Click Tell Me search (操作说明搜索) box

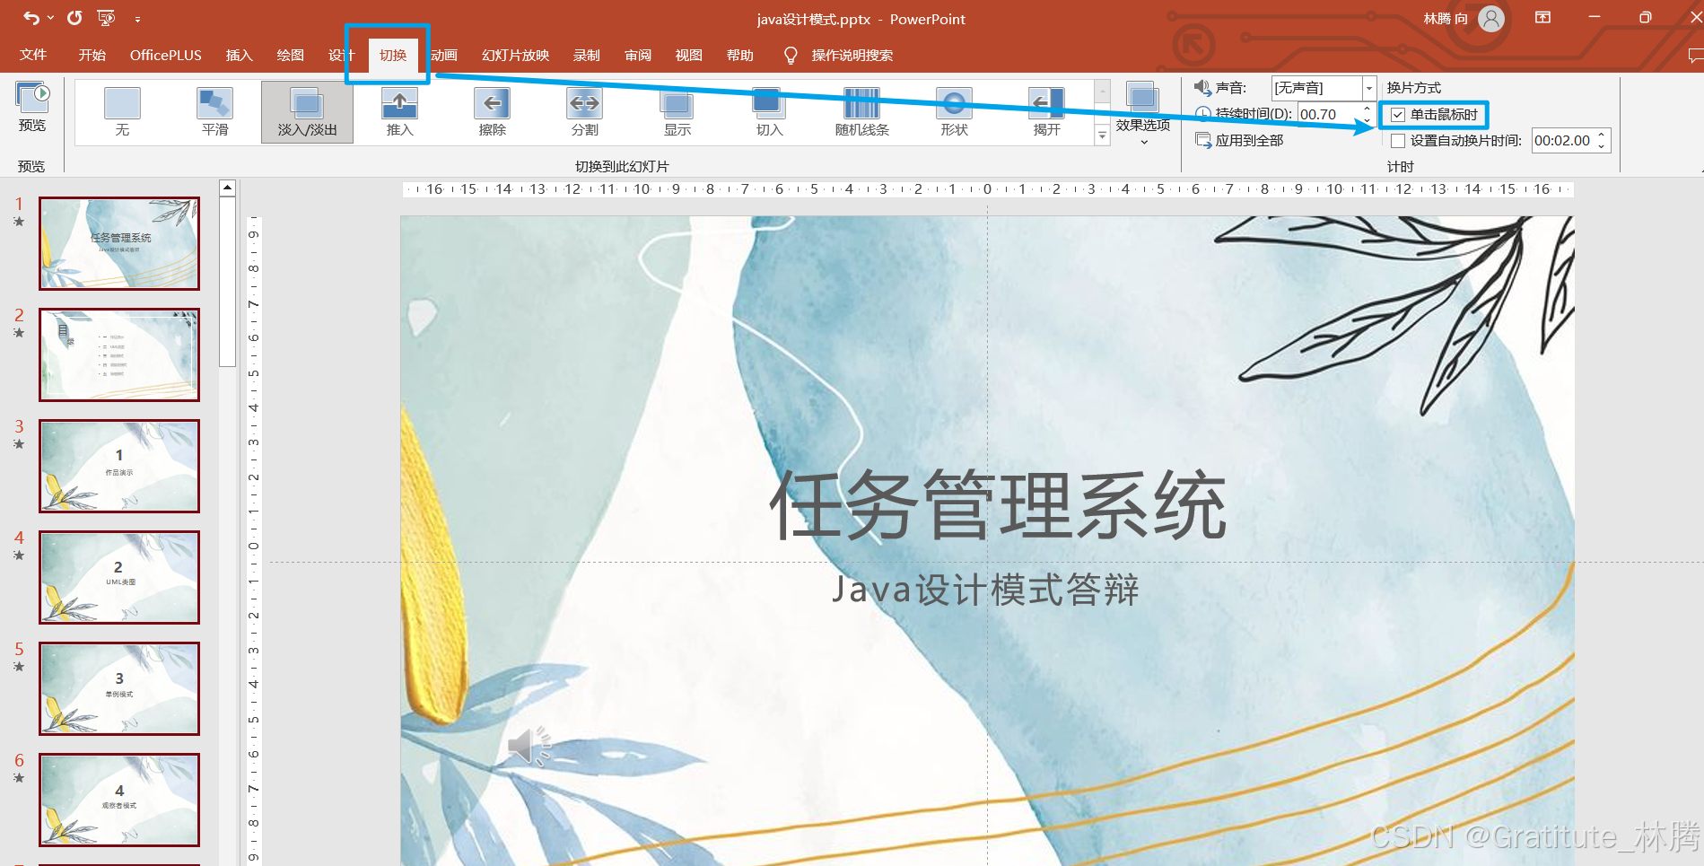point(852,55)
